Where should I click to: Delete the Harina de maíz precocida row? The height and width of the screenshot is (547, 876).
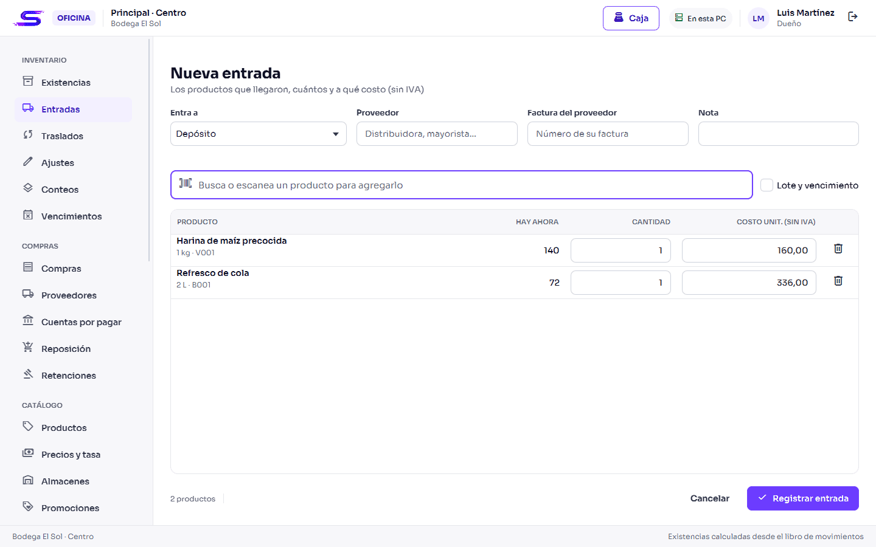coord(838,249)
